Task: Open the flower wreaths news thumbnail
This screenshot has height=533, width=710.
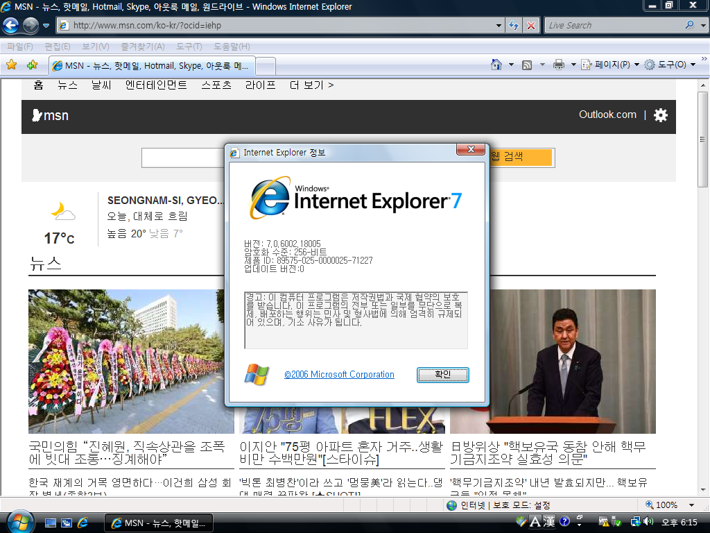Action: [x=131, y=361]
